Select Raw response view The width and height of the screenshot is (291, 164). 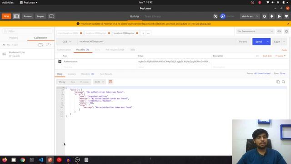pyautogui.click(x=73, y=82)
